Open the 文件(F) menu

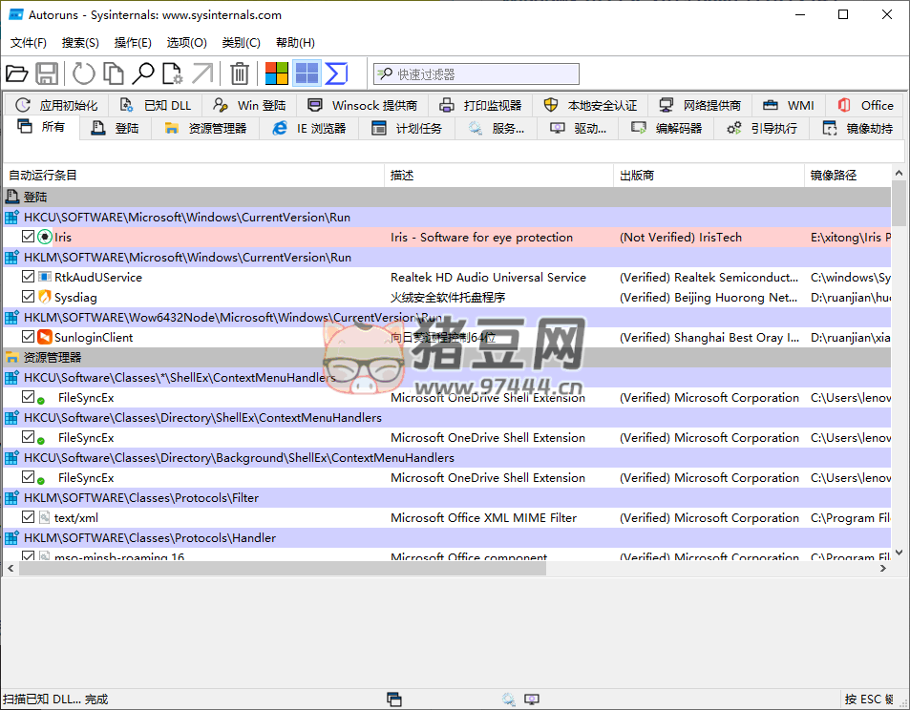(x=29, y=43)
